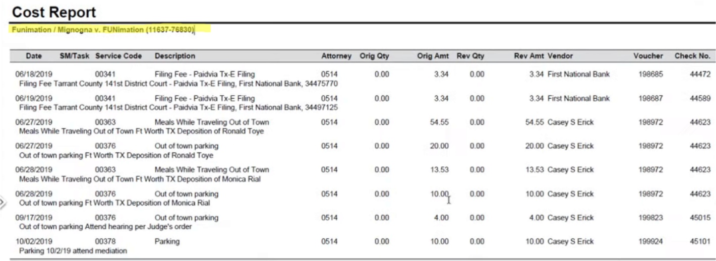The height and width of the screenshot is (261, 716).
Task: Click First National Bank vendor in first row
Action: point(578,75)
